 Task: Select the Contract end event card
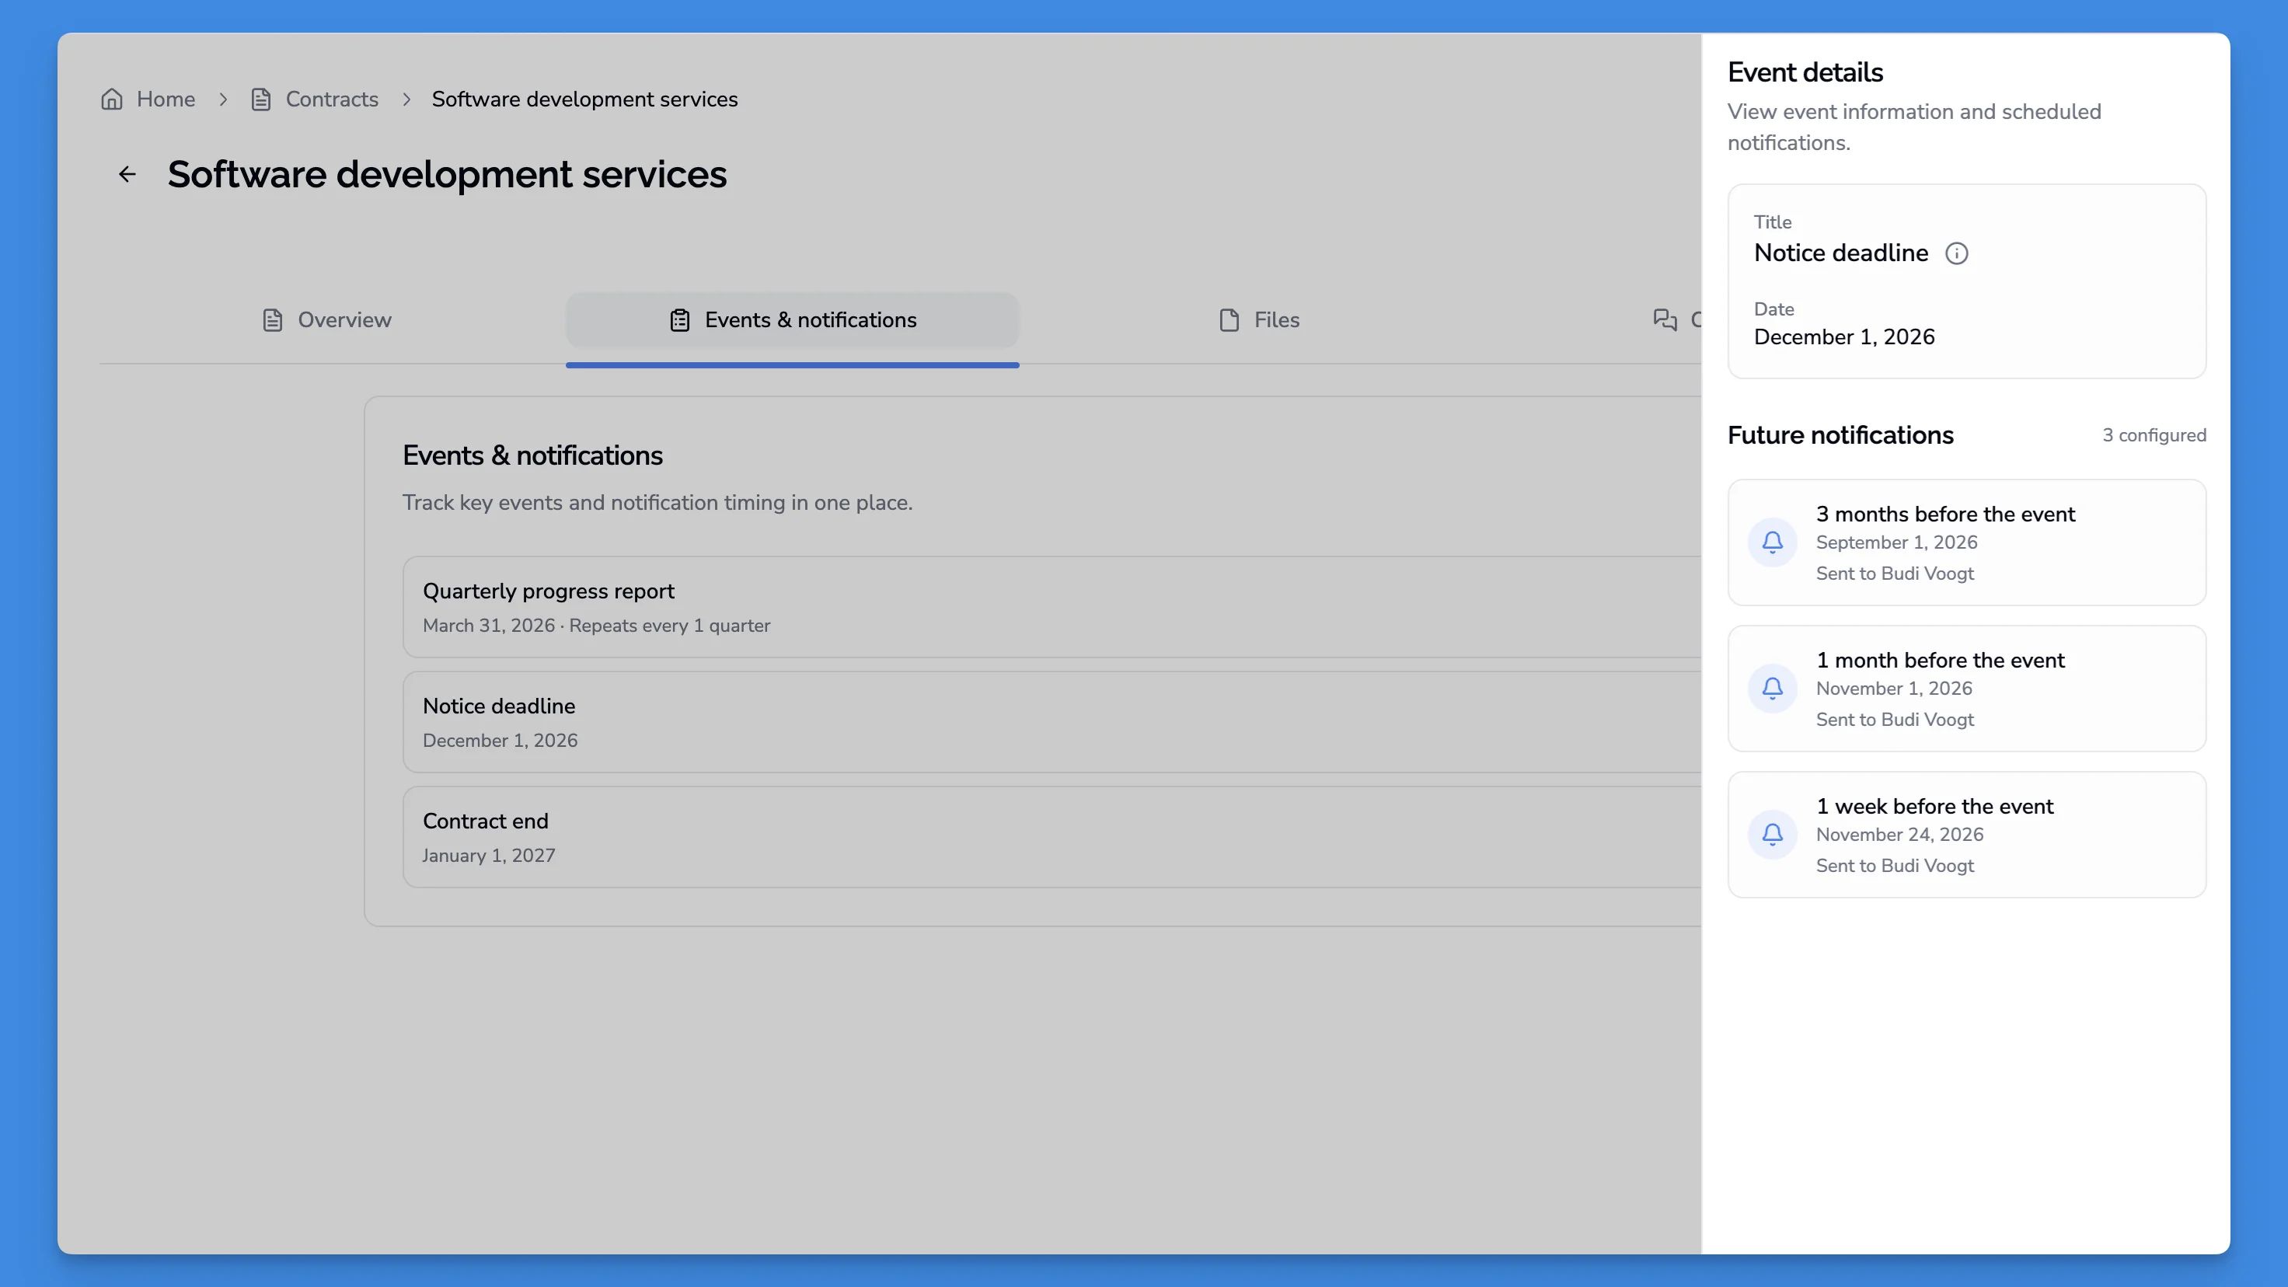pyautogui.click(x=1048, y=837)
